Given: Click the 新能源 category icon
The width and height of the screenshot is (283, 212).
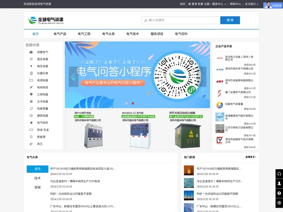Looking at the screenshot, I should click(x=31, y=137).
